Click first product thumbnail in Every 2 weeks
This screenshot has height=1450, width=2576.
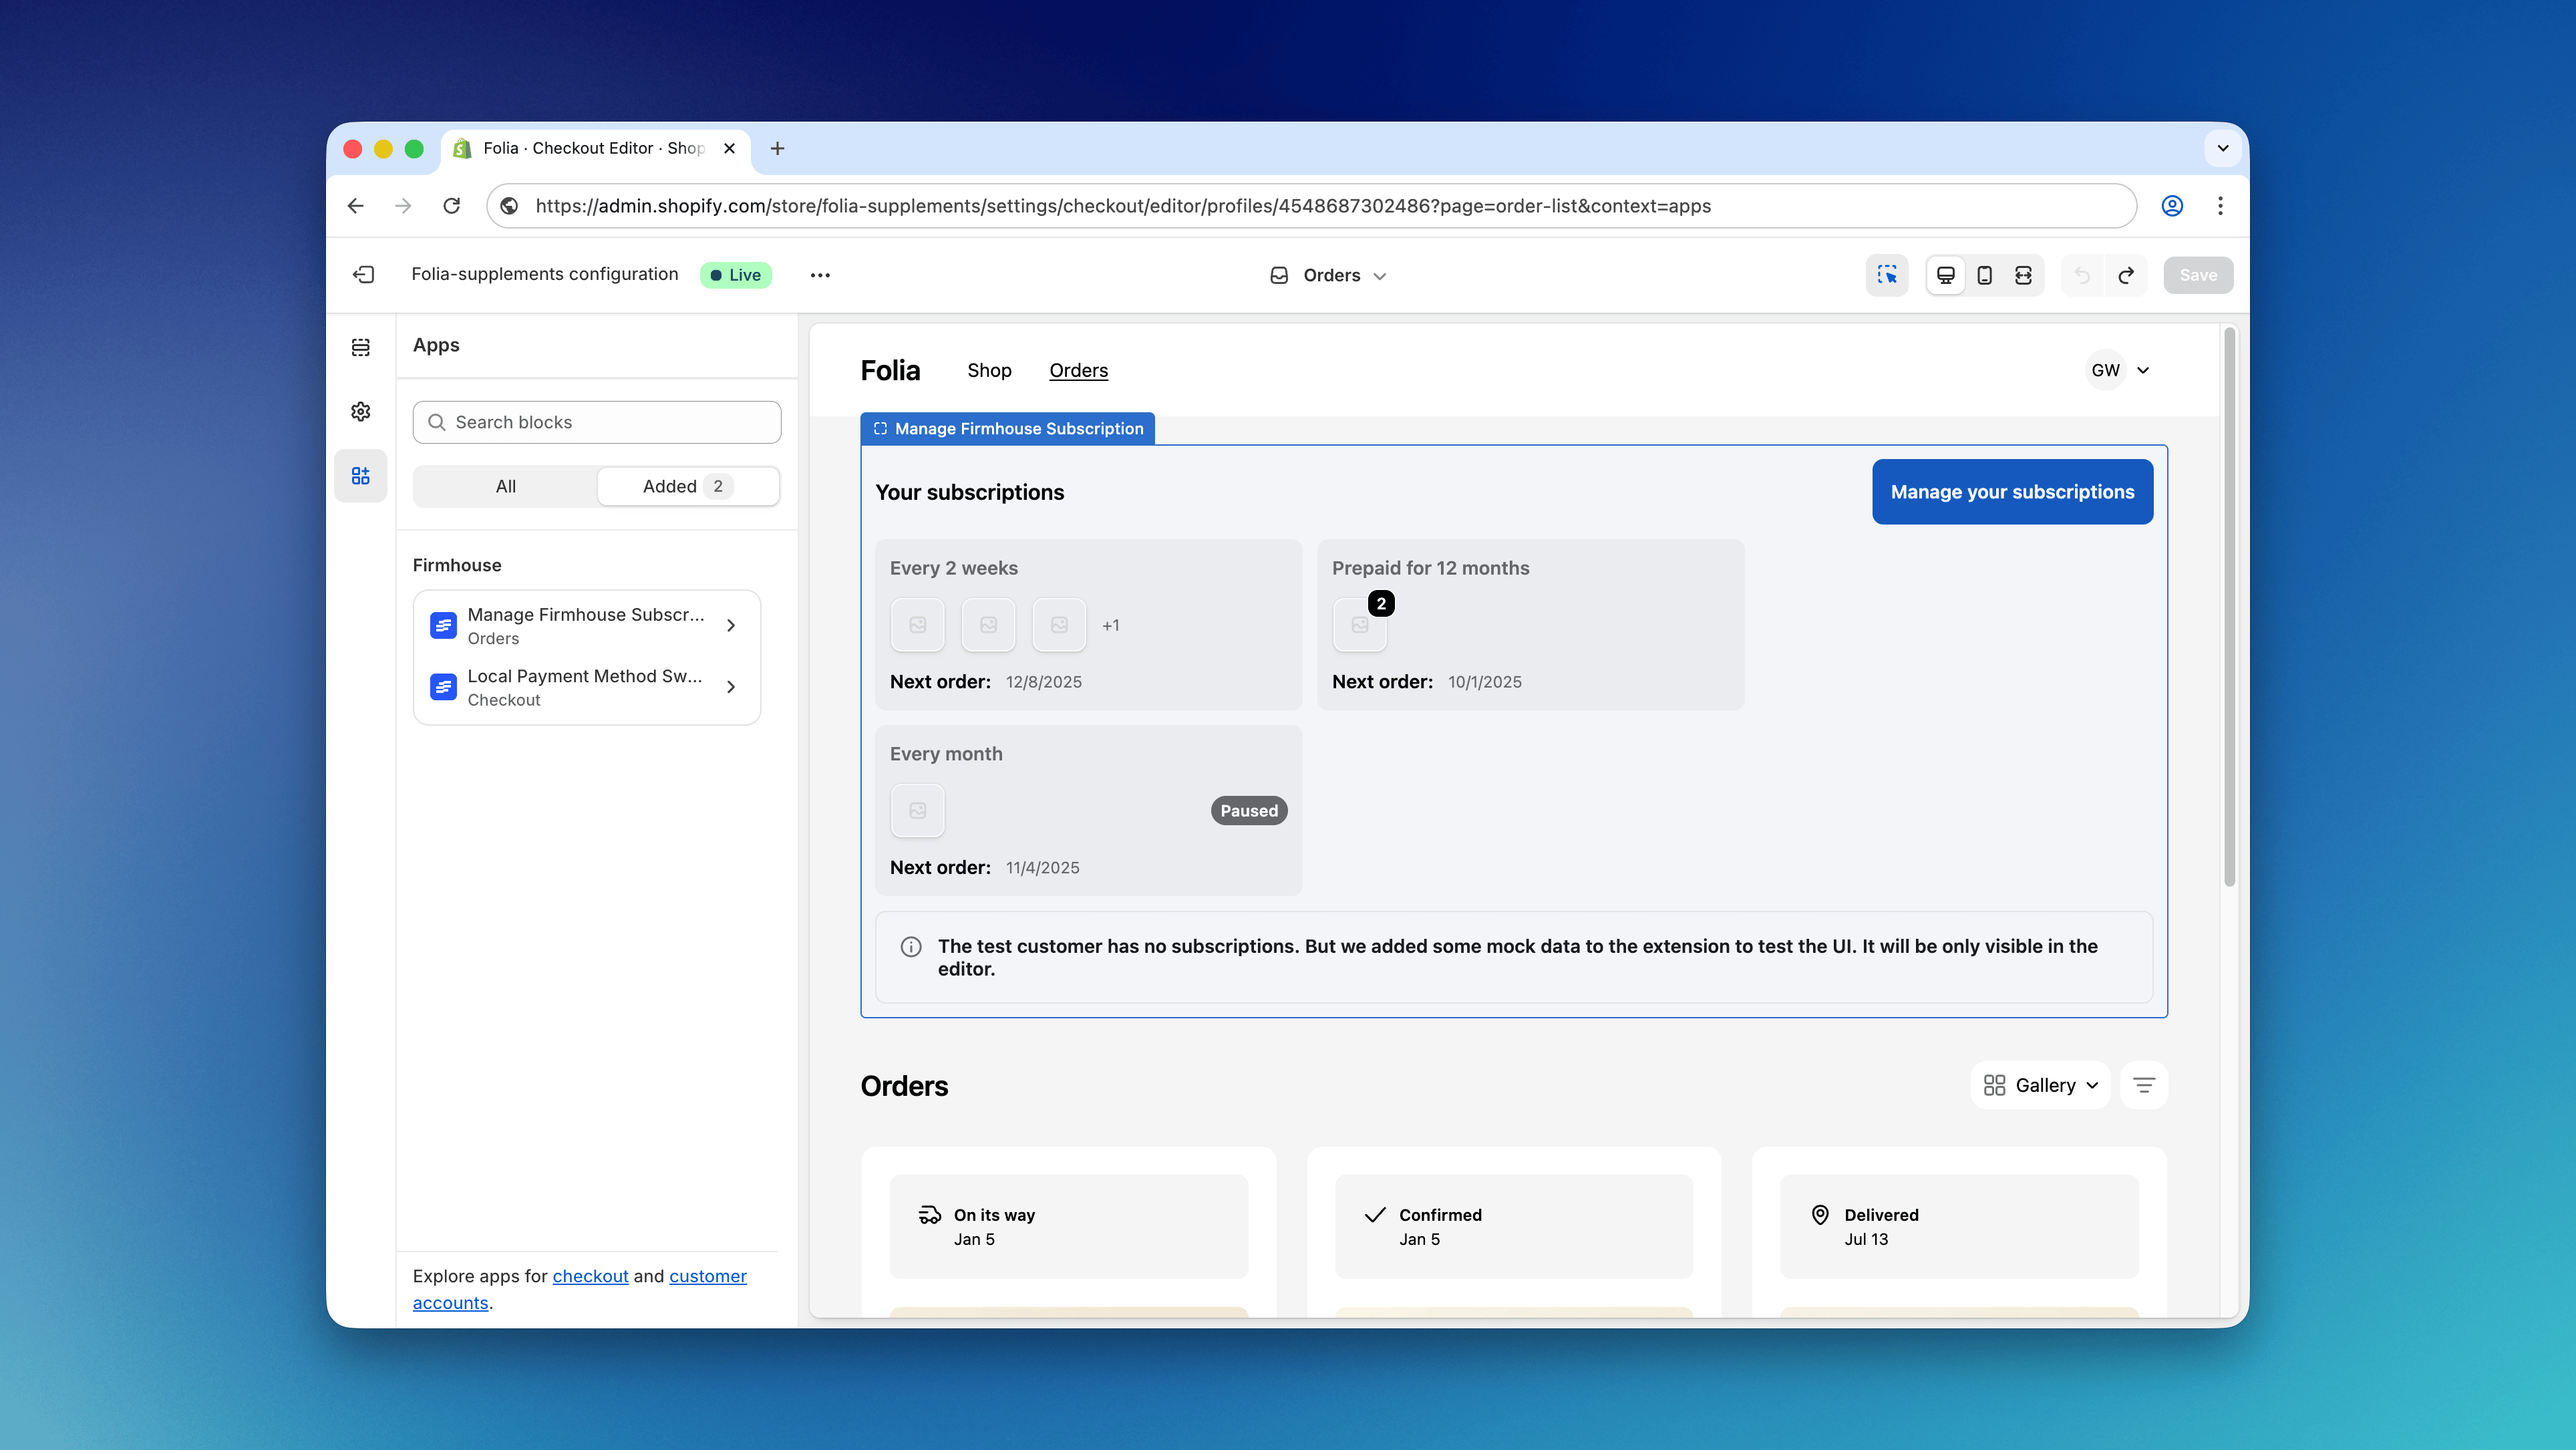pyautogui.click(x=917, y=624)
